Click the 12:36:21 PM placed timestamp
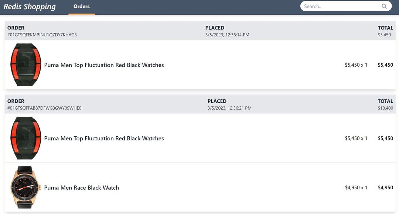The height and width of the screenshot is (214, 399). [229, 108]
